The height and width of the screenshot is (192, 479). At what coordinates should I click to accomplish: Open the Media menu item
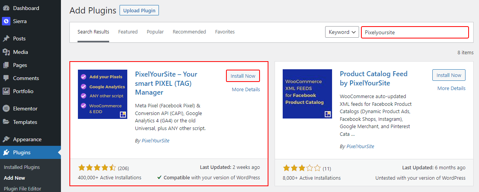(30, 52)
